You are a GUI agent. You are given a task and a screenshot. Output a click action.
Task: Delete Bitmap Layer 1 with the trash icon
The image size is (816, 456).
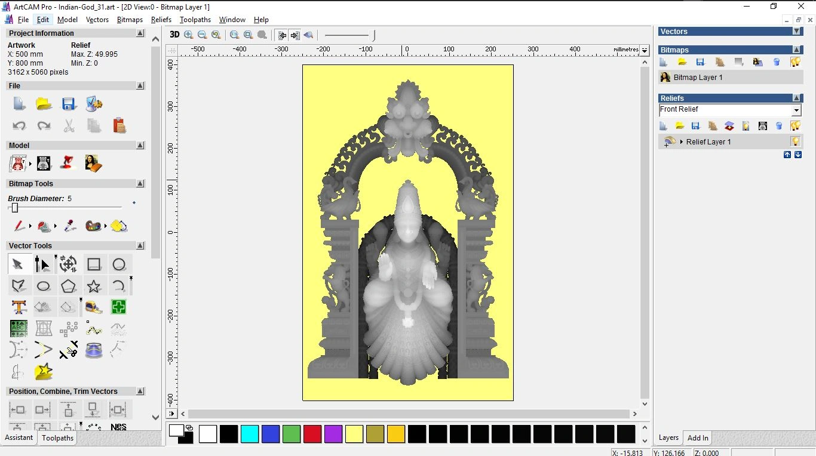tap(777, 61)
